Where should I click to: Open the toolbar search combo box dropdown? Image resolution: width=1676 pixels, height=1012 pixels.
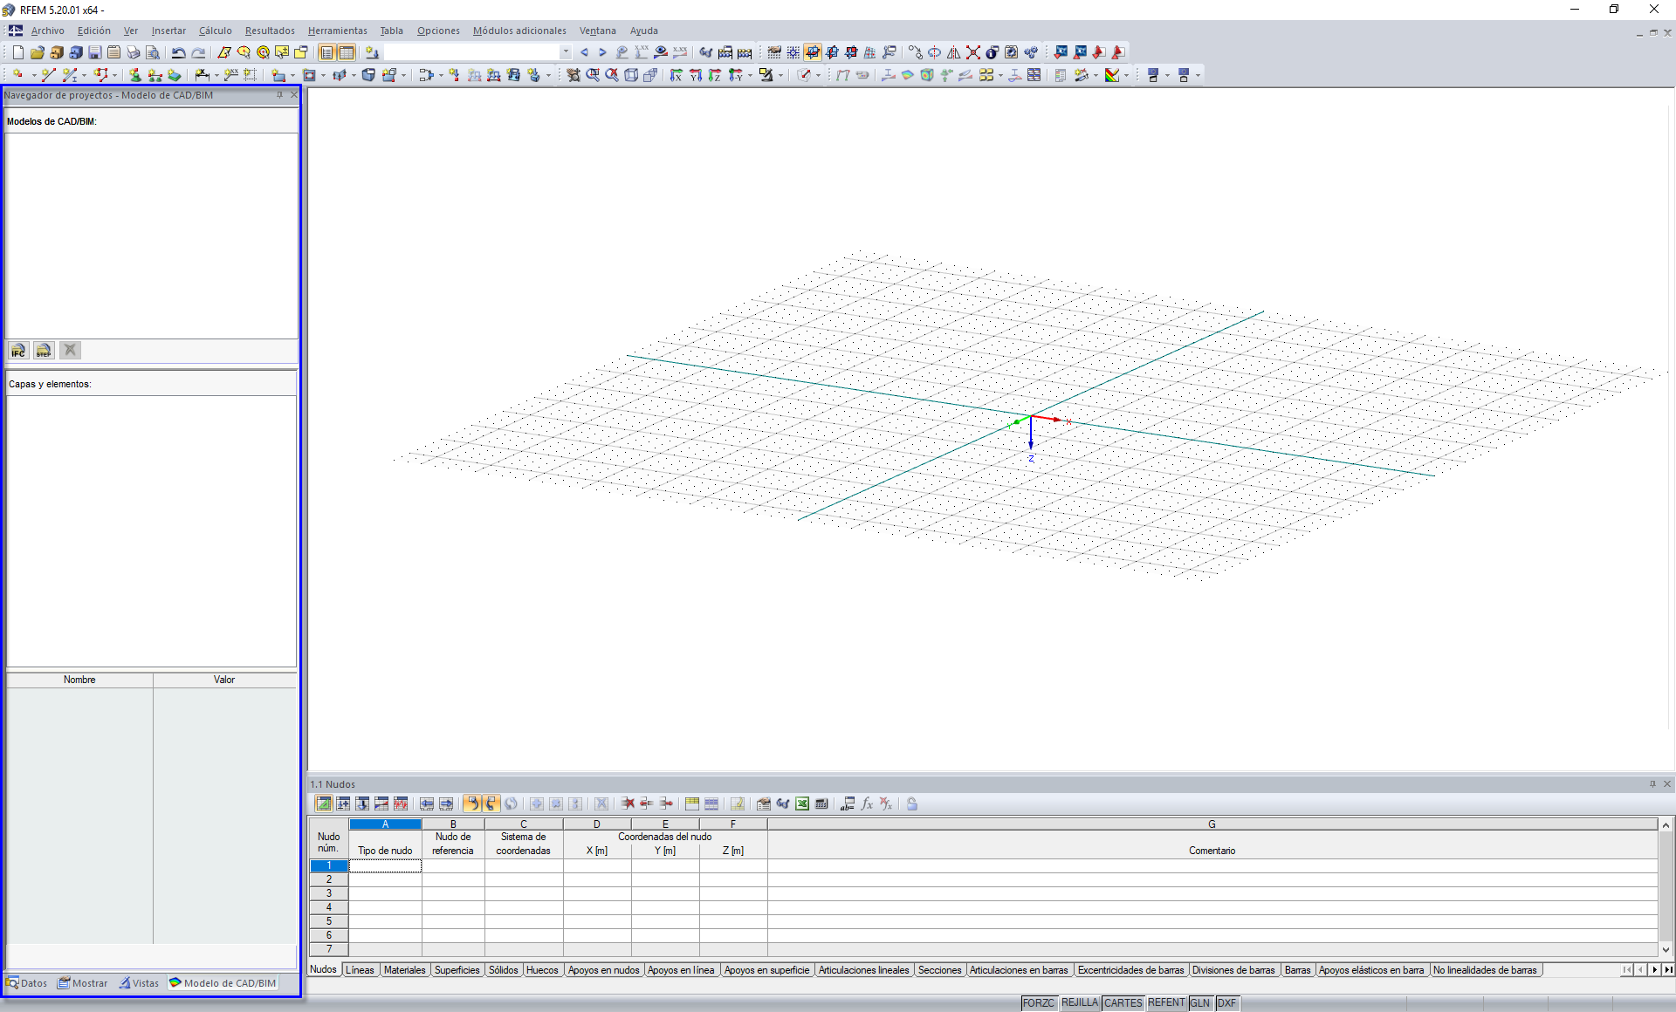tap(566, 52)
